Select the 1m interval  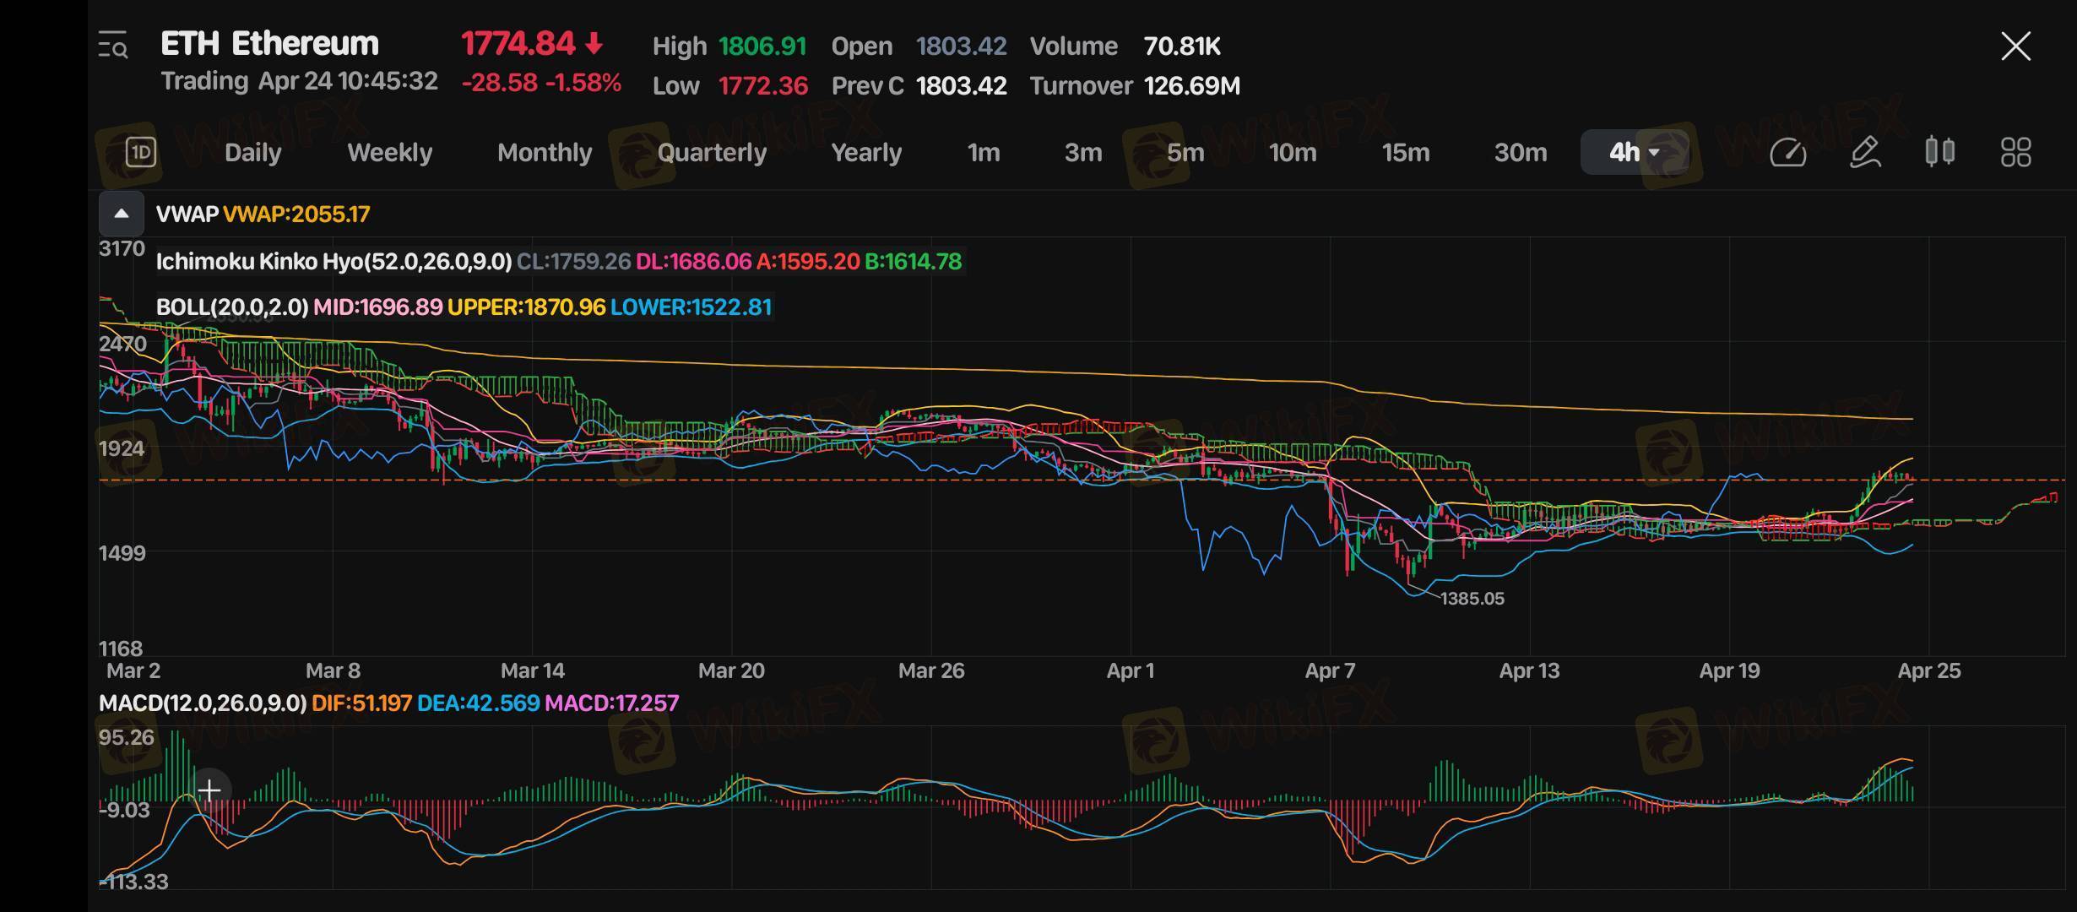point(984,152)
